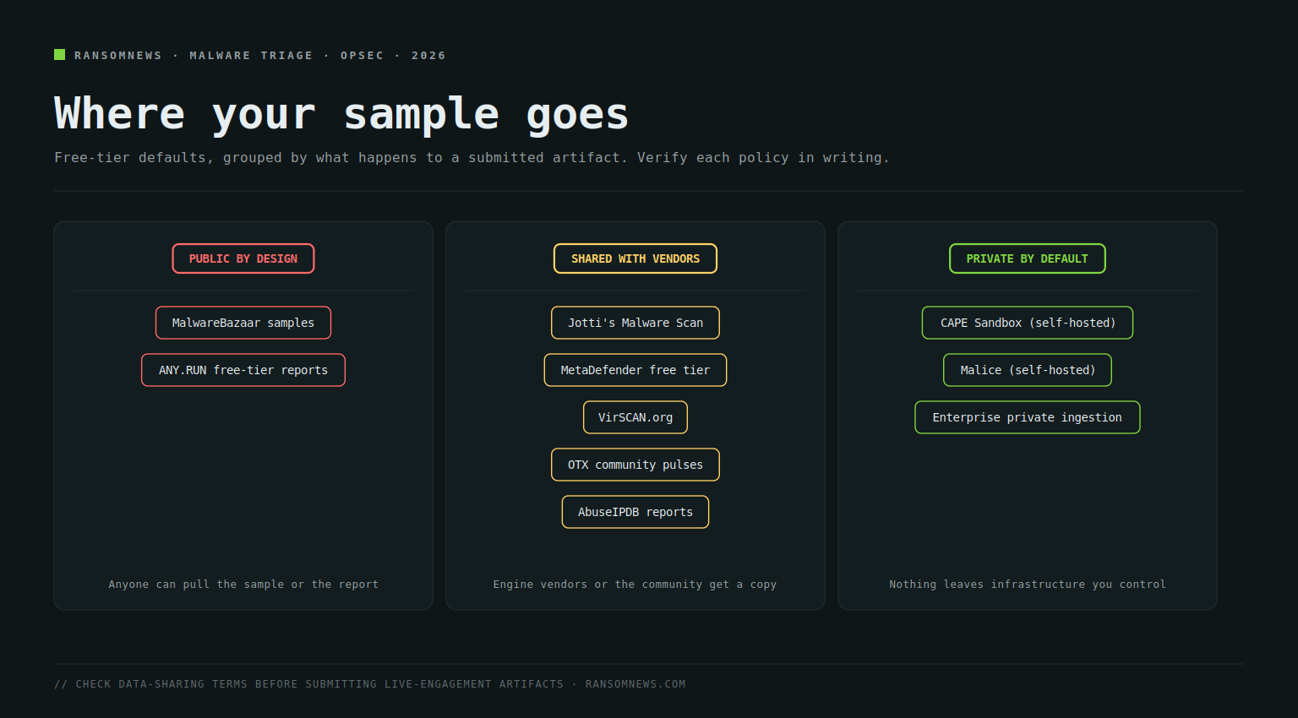Click the MalwareBazaar samples chip

243,323
